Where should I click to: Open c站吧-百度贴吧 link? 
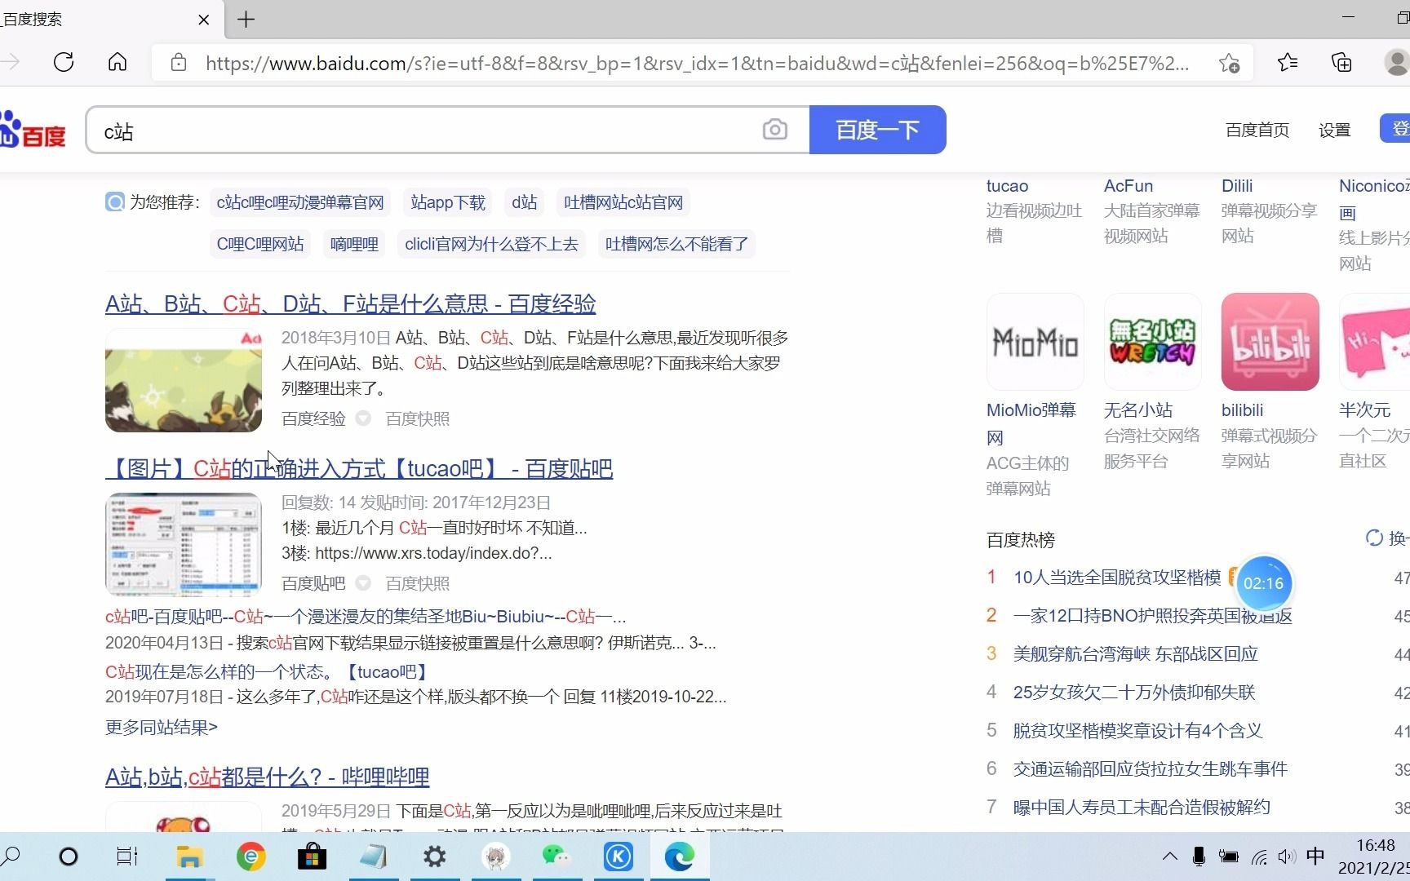pyautogui.click(x=366, y=617)
